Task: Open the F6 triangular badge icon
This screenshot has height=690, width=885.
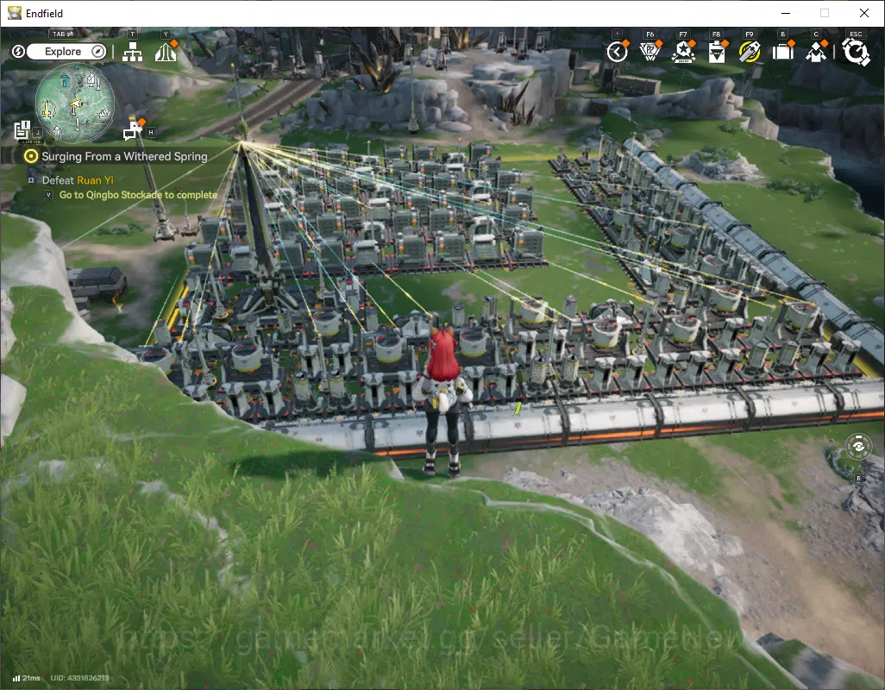Action: click(x=650, y=53)
